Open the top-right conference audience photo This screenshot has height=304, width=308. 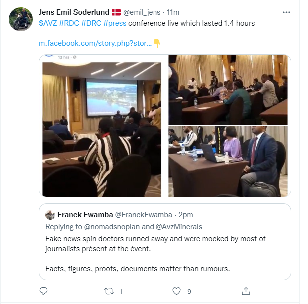point(228,89)
